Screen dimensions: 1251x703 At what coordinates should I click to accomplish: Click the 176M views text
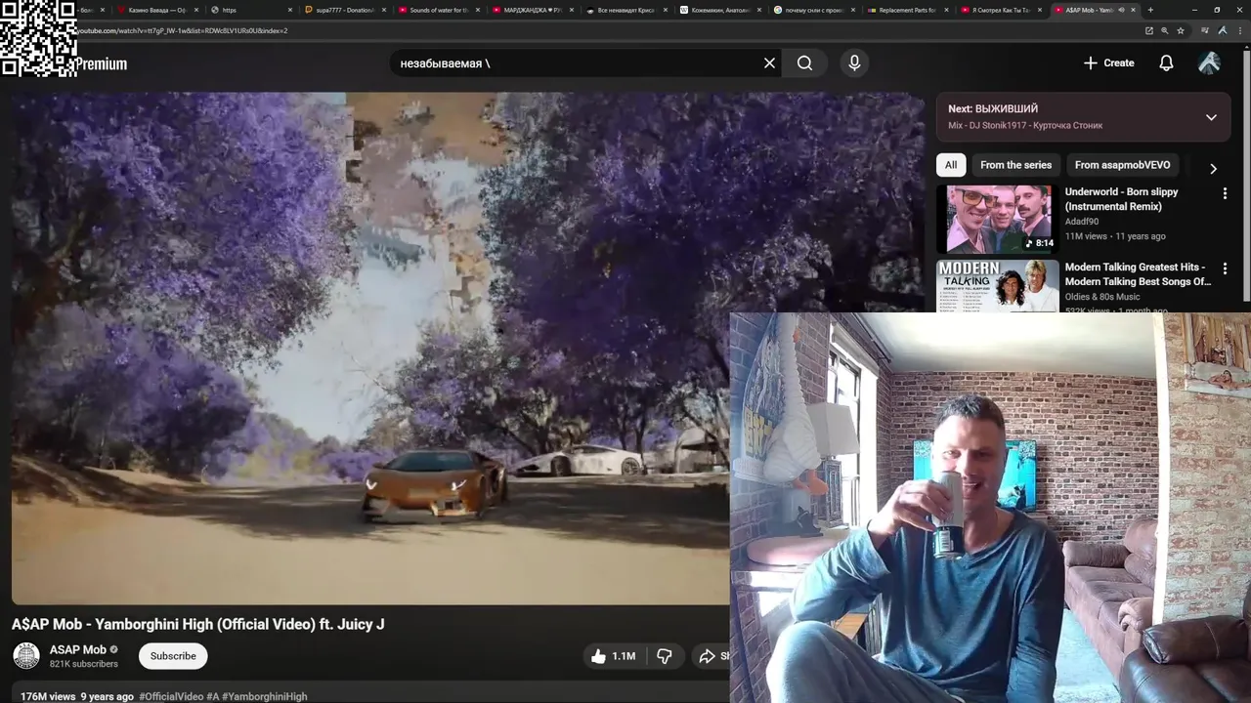48,697
